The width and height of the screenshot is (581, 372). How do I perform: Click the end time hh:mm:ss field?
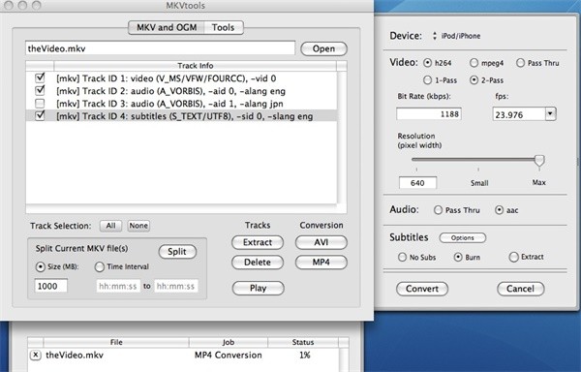[176, 286]
